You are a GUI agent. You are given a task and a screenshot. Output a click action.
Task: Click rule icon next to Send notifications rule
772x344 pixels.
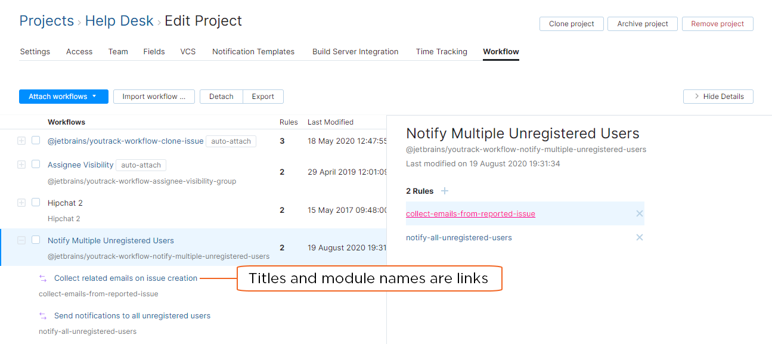pos(42,315)
